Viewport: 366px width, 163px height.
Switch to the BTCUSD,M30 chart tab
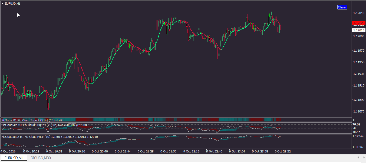(x=41, y=158)
